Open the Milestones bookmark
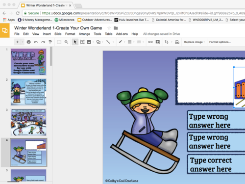Screen dimensions: 245x184 (65, 20)
